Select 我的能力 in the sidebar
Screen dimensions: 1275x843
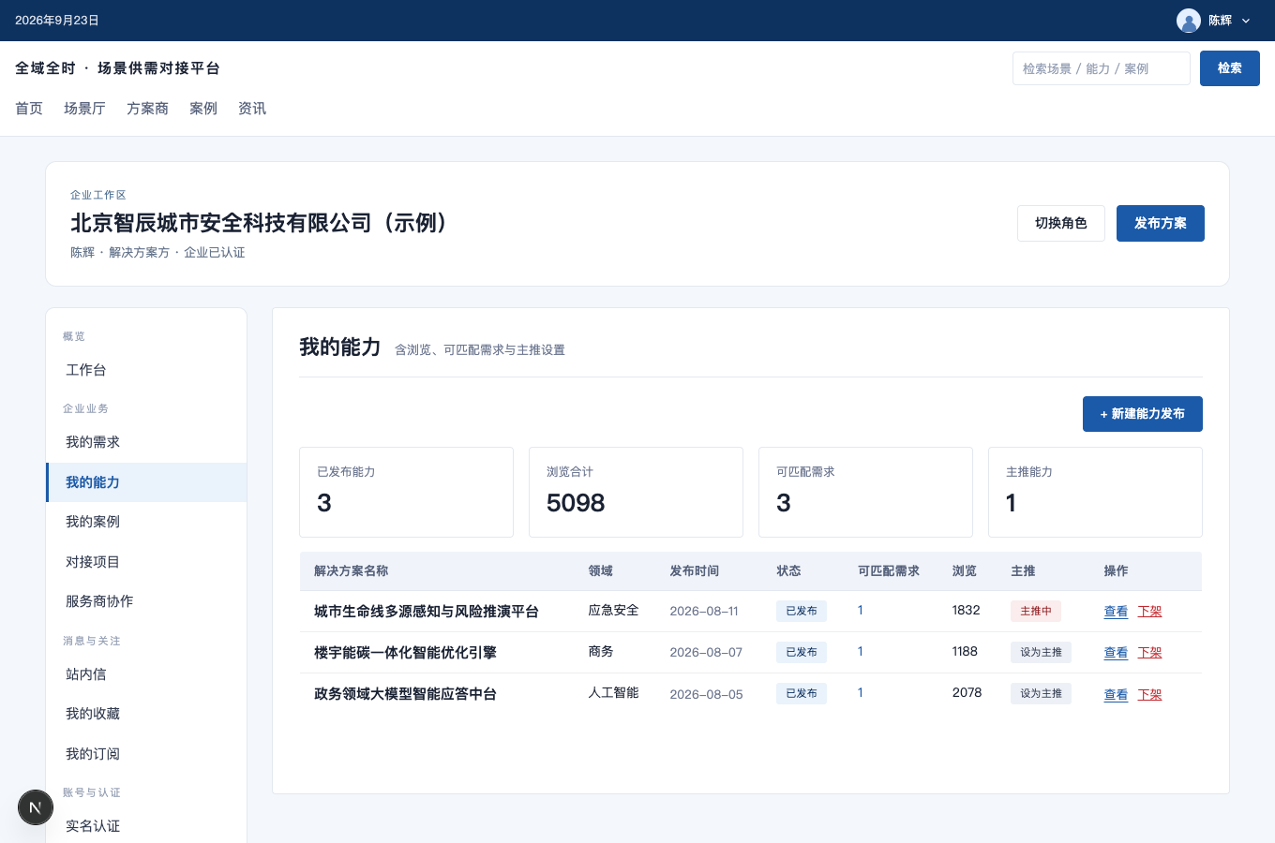click(146, 482)
